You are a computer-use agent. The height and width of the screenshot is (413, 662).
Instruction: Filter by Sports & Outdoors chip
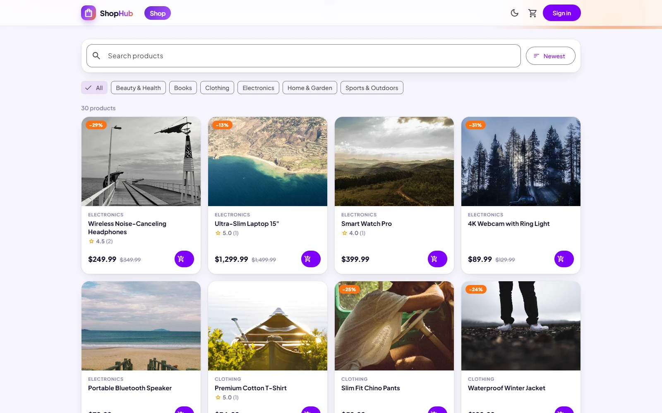point(372,88)
